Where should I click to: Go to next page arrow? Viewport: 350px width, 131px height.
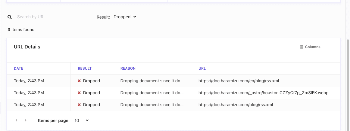[x=26, y=120]
